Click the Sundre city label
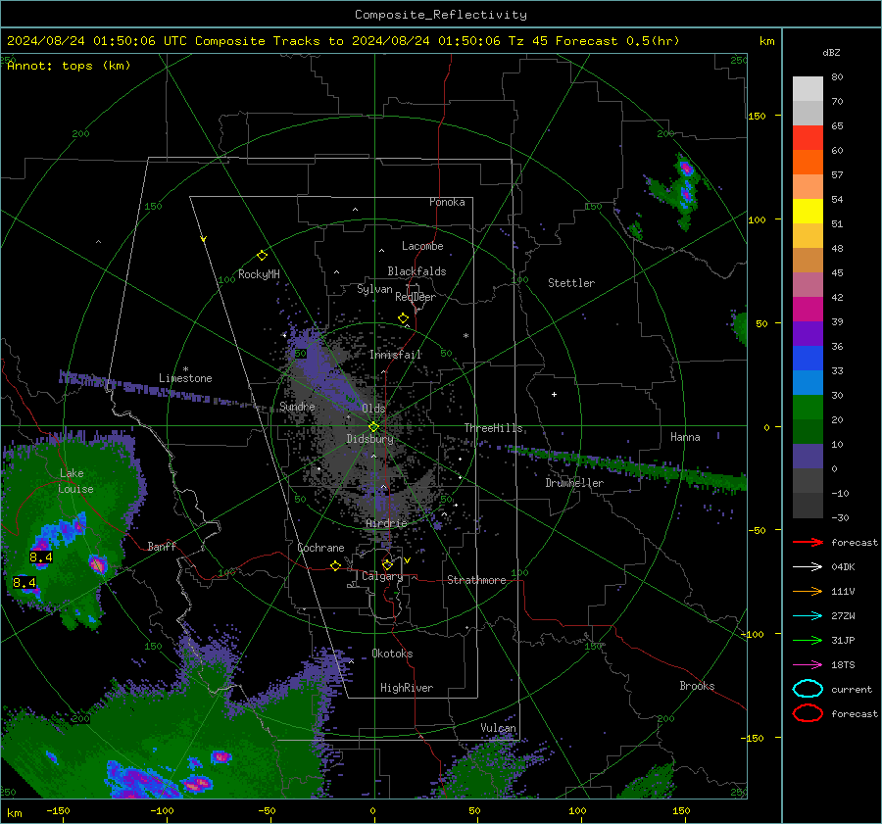Viewport: 882px width, 824px height. [x=297, y=406]
